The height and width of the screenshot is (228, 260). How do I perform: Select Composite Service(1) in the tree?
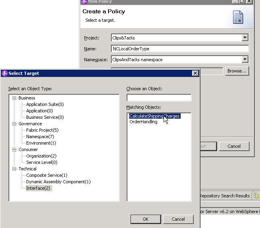point(47,175)
